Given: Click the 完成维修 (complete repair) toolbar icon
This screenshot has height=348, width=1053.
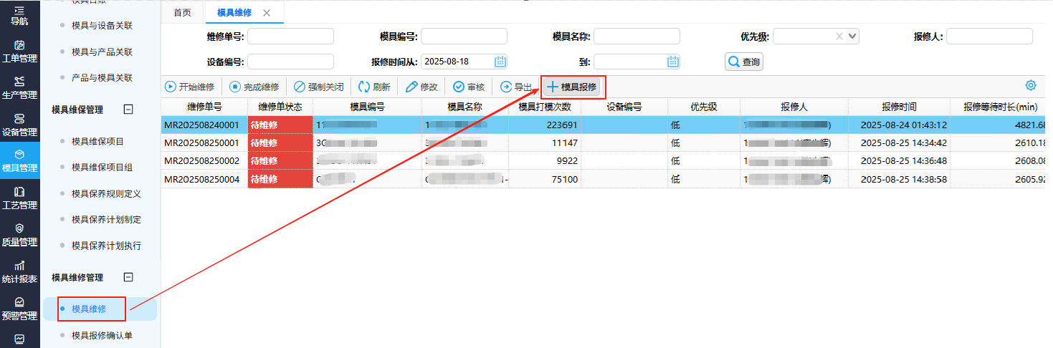Looking at the screenshot, I should [x=235, y=87].
